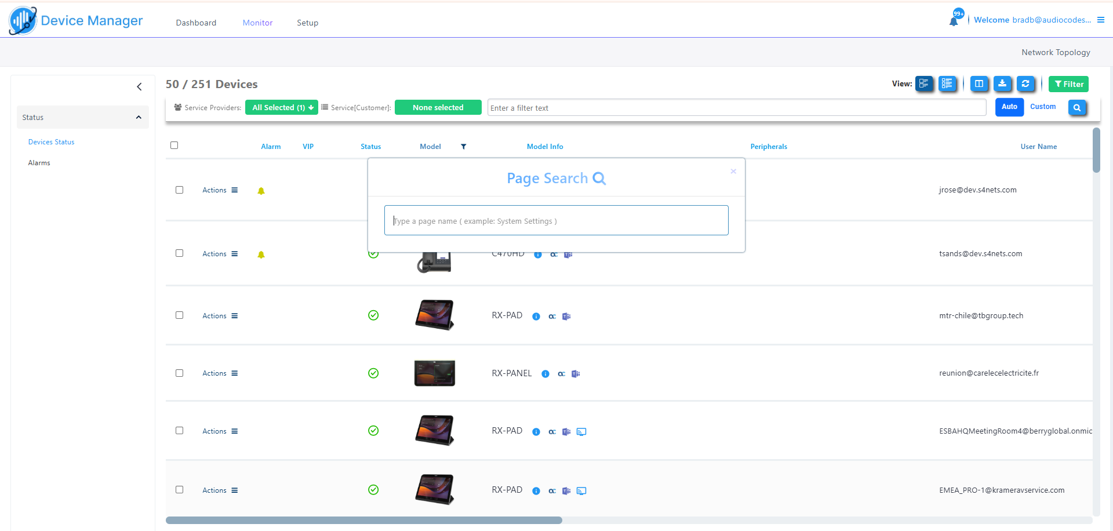Viewport: 1113px width, 531px height.
Task: Click the download/export icon button
Action: [x=1002, y=84]
